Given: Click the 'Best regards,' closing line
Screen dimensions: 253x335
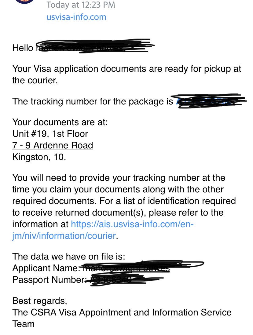Looking at the screenshot, I should pos(40,301).
